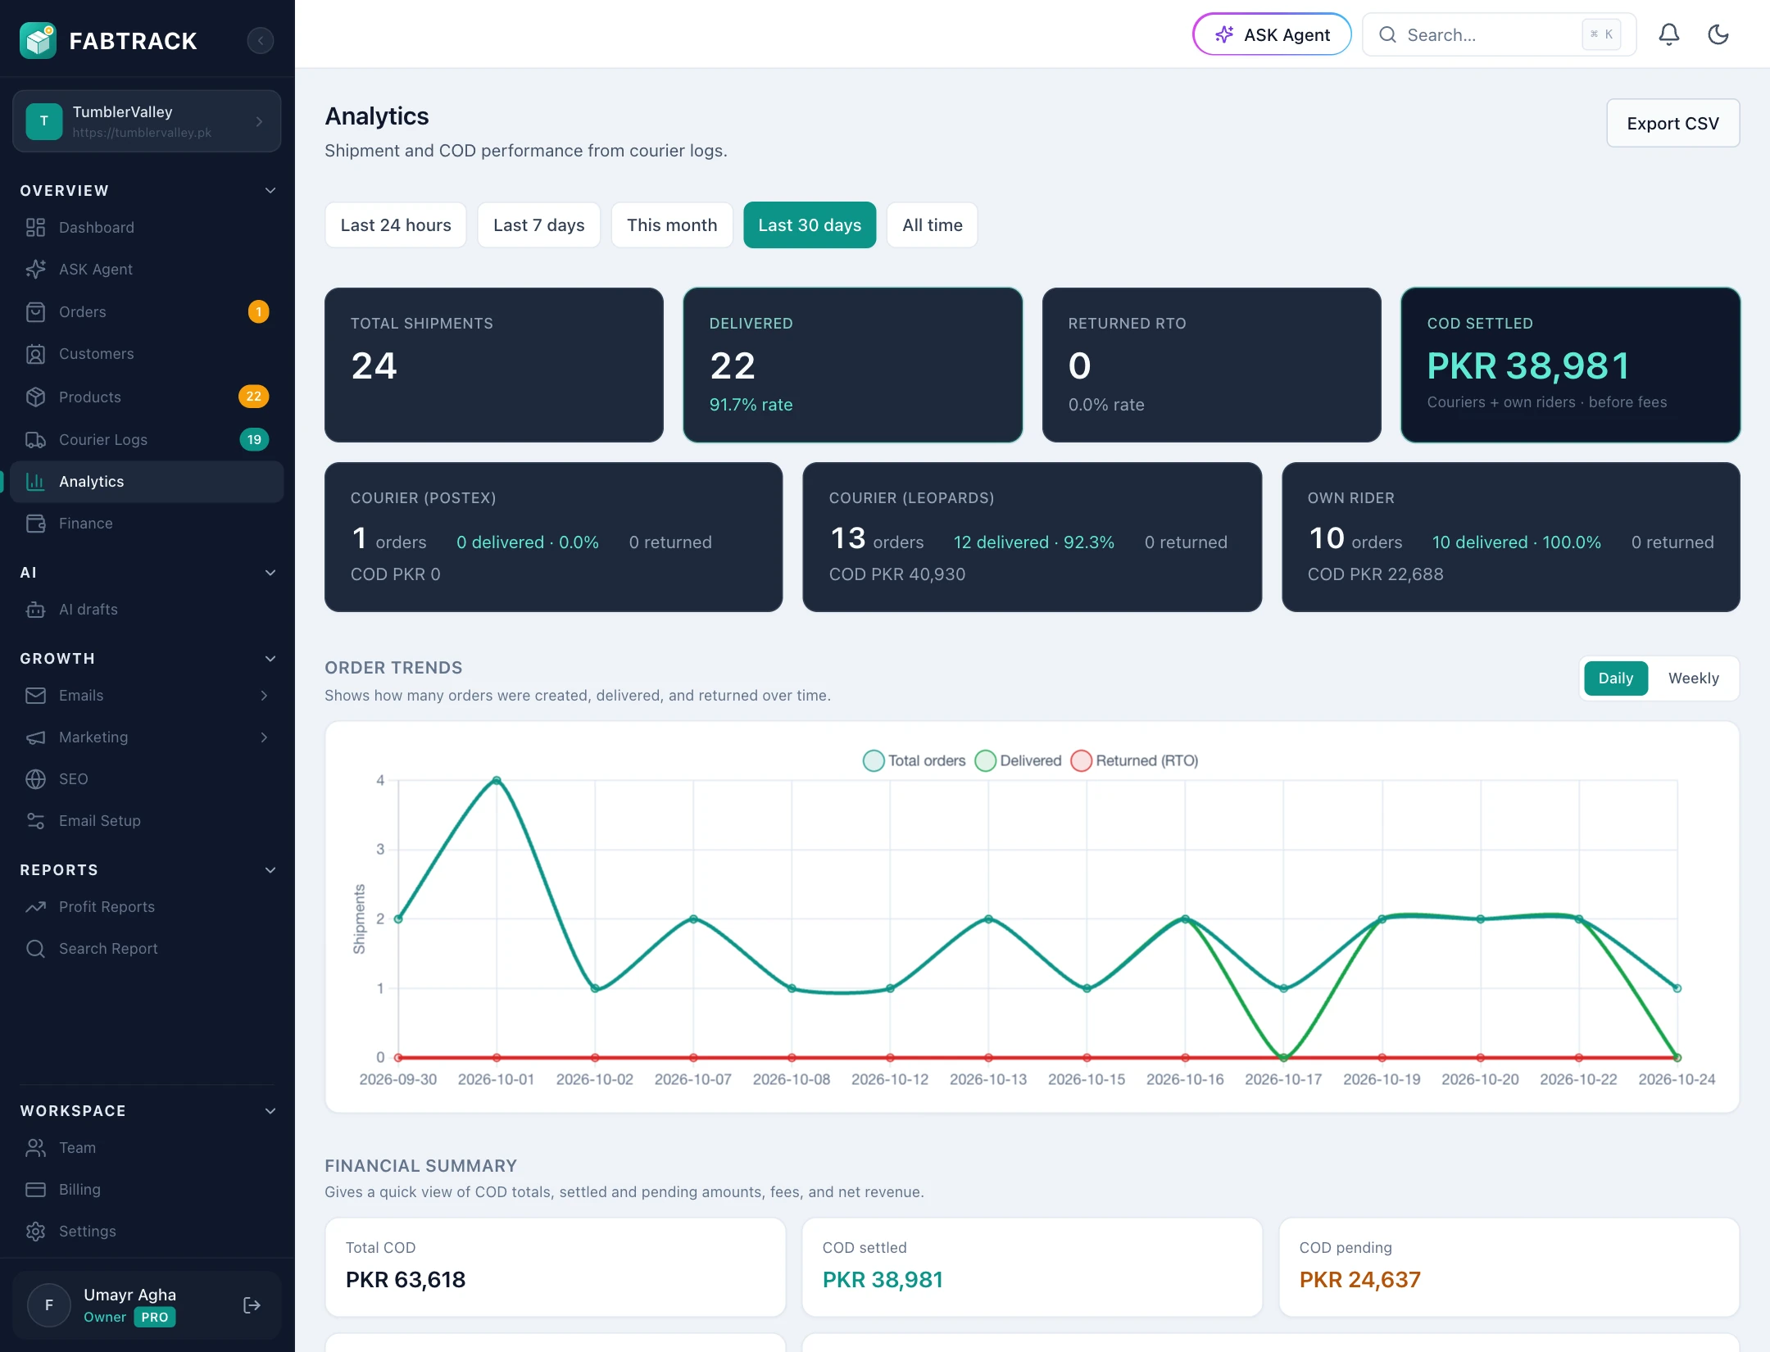
Task: Click the Orders bag icon
Action: (x=35, y=311)
